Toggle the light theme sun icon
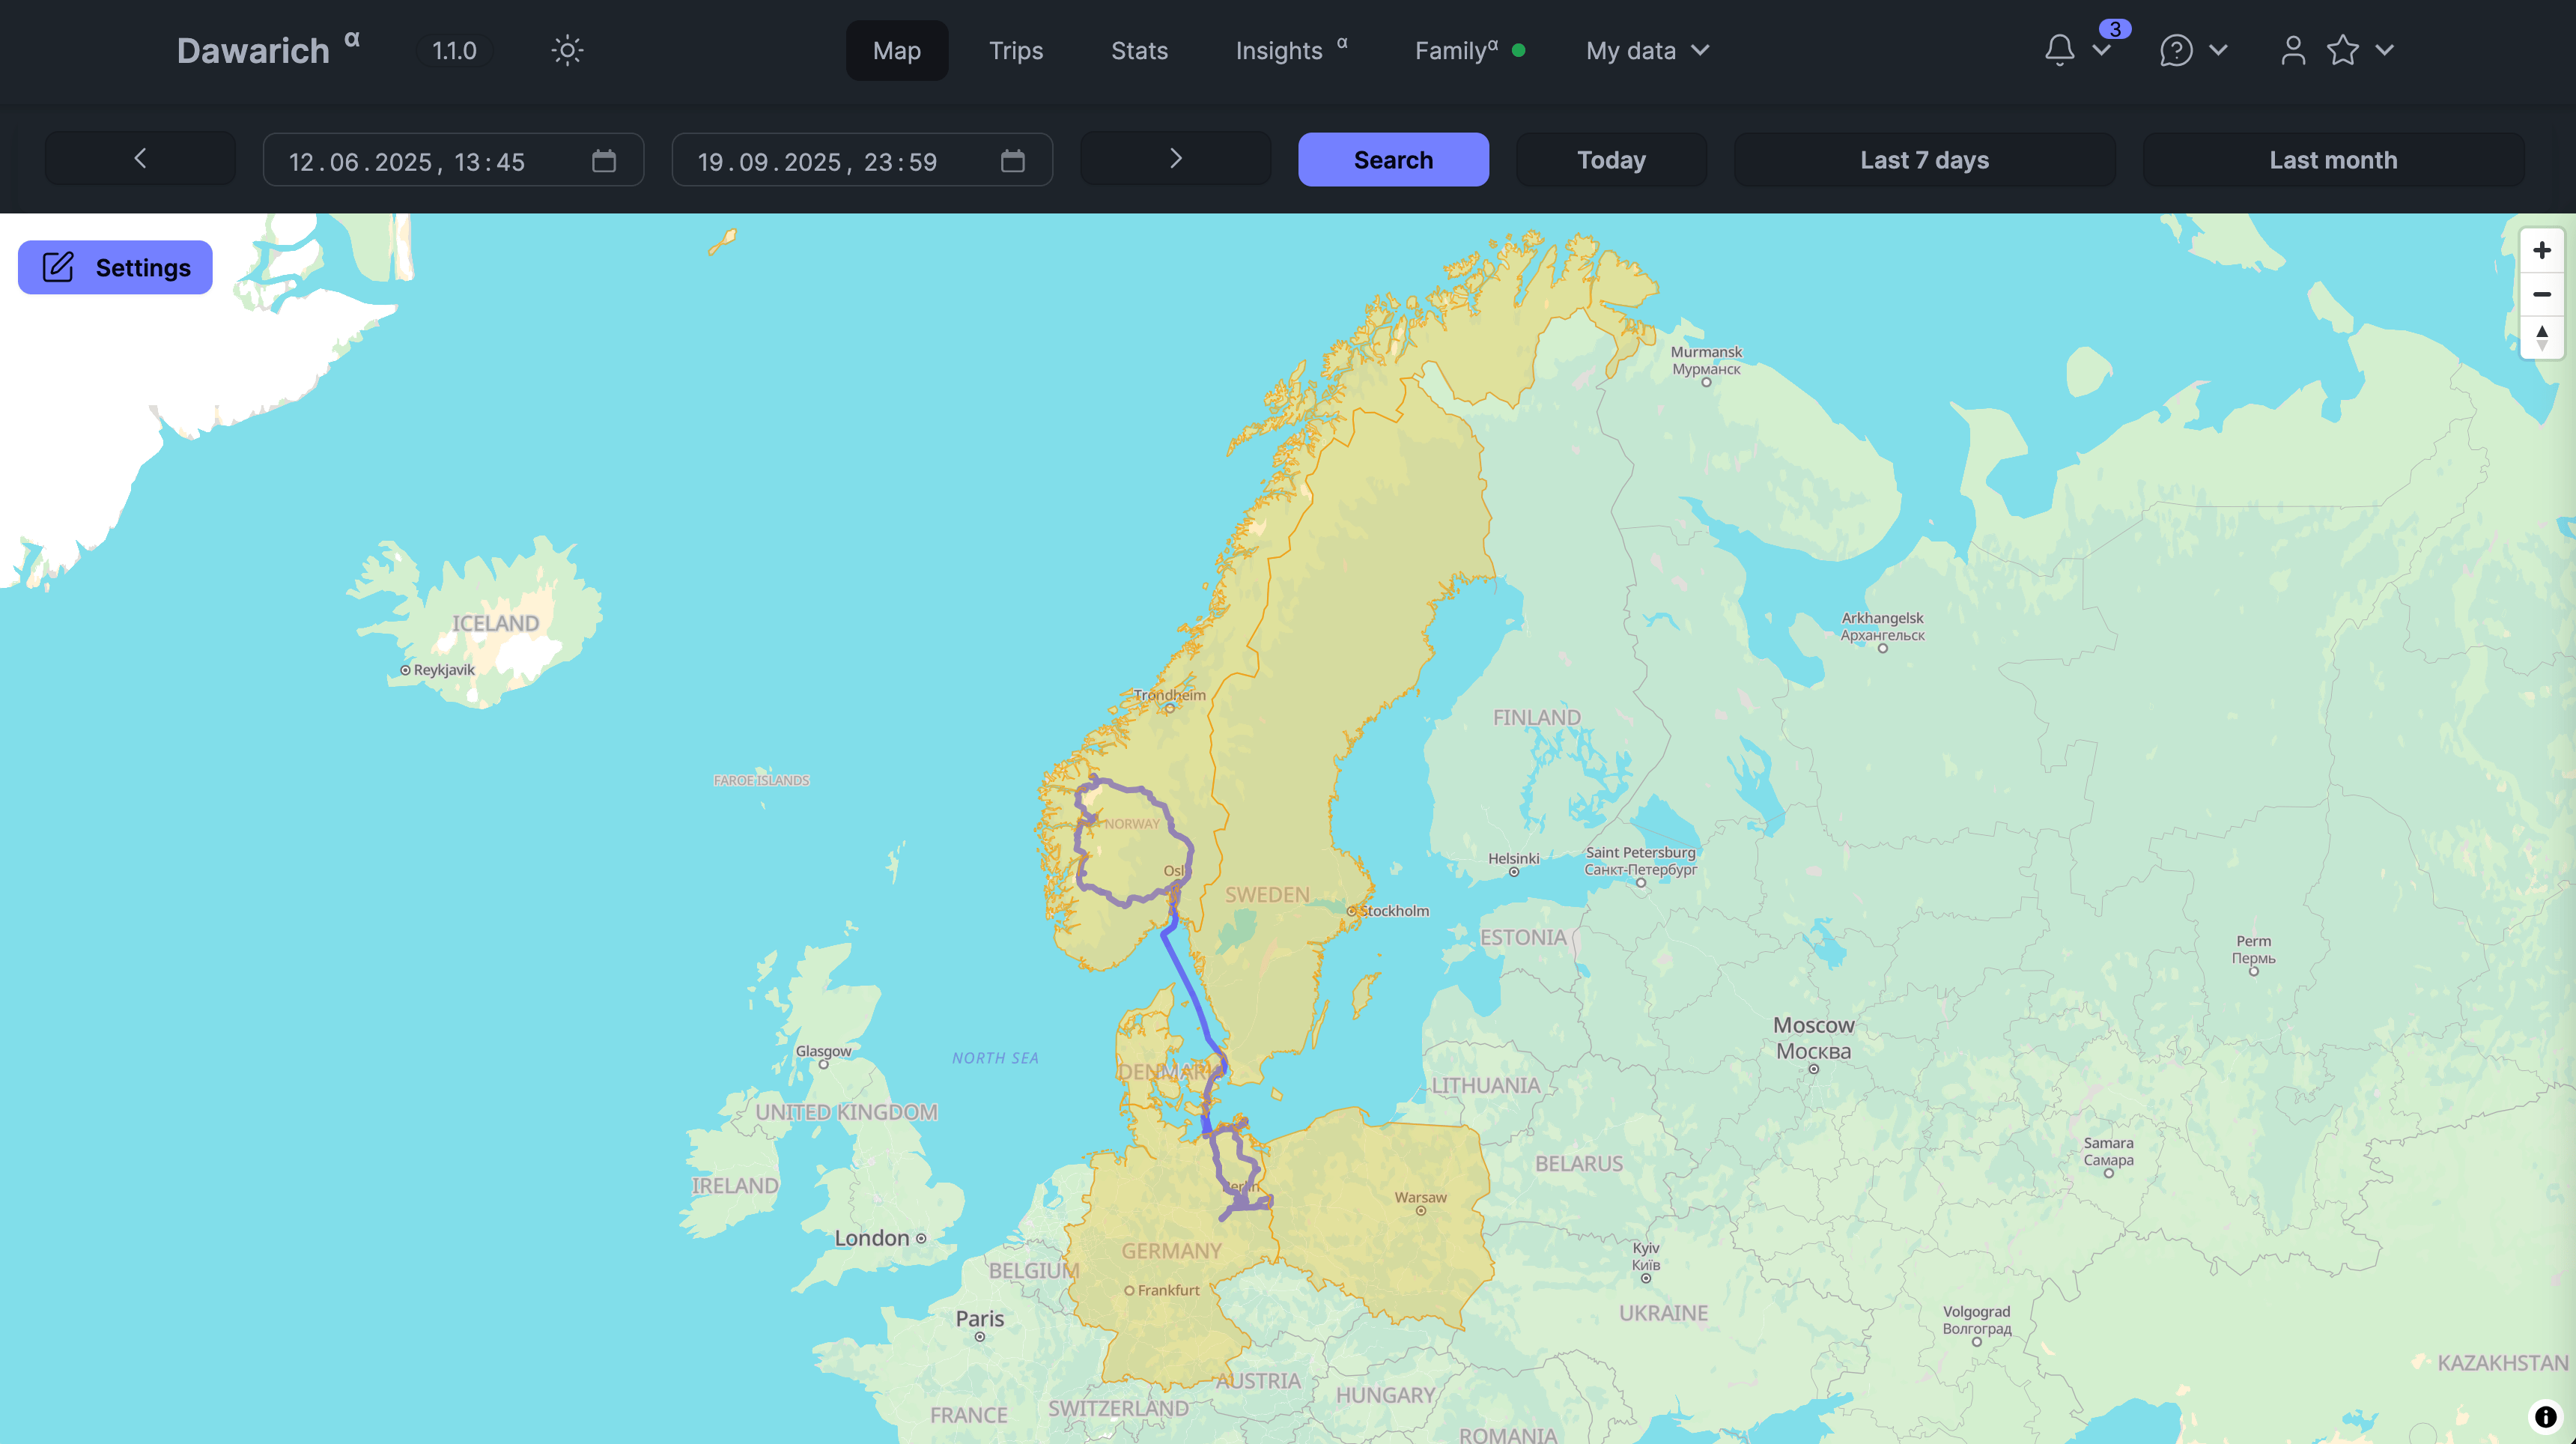The image size is (2576, 1444). [567, 50]
